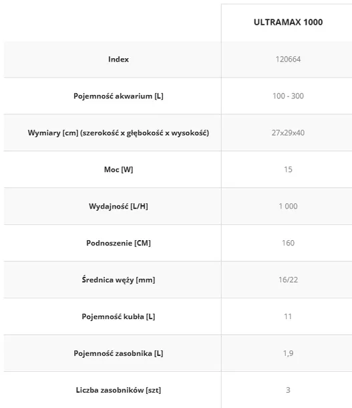The height and width of the screenshot is (408, 352).
Task: Select the Moc [W] row label
Action: coord(118,170)
